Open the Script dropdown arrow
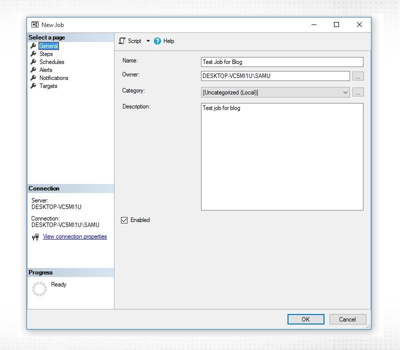This screenshot has width=400, height=350. pos(148,41)
